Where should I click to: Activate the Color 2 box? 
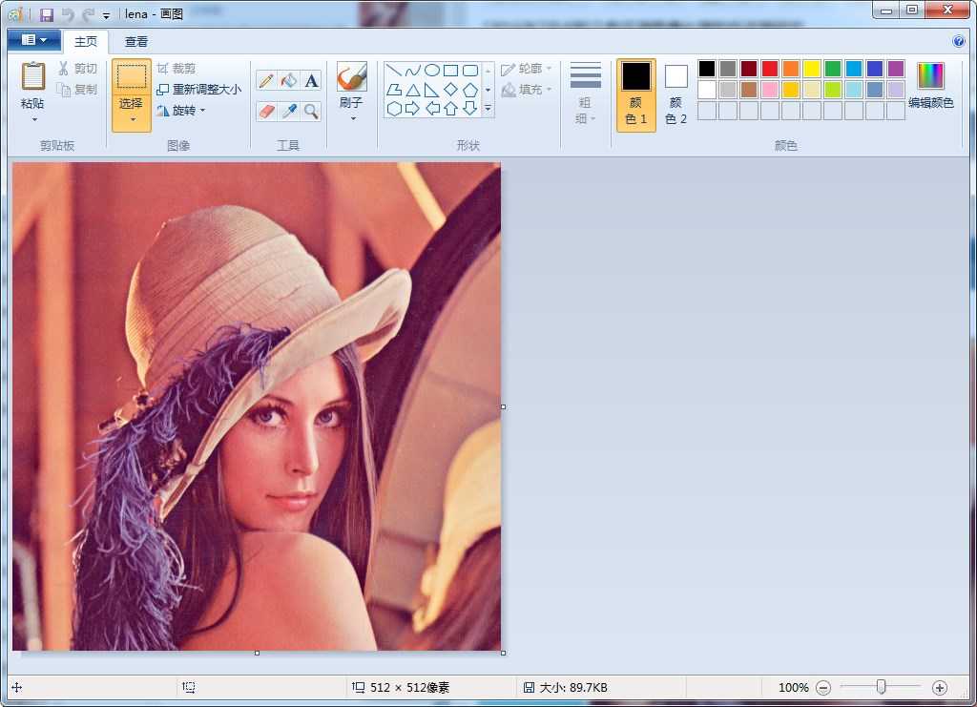tap(676, 94)
